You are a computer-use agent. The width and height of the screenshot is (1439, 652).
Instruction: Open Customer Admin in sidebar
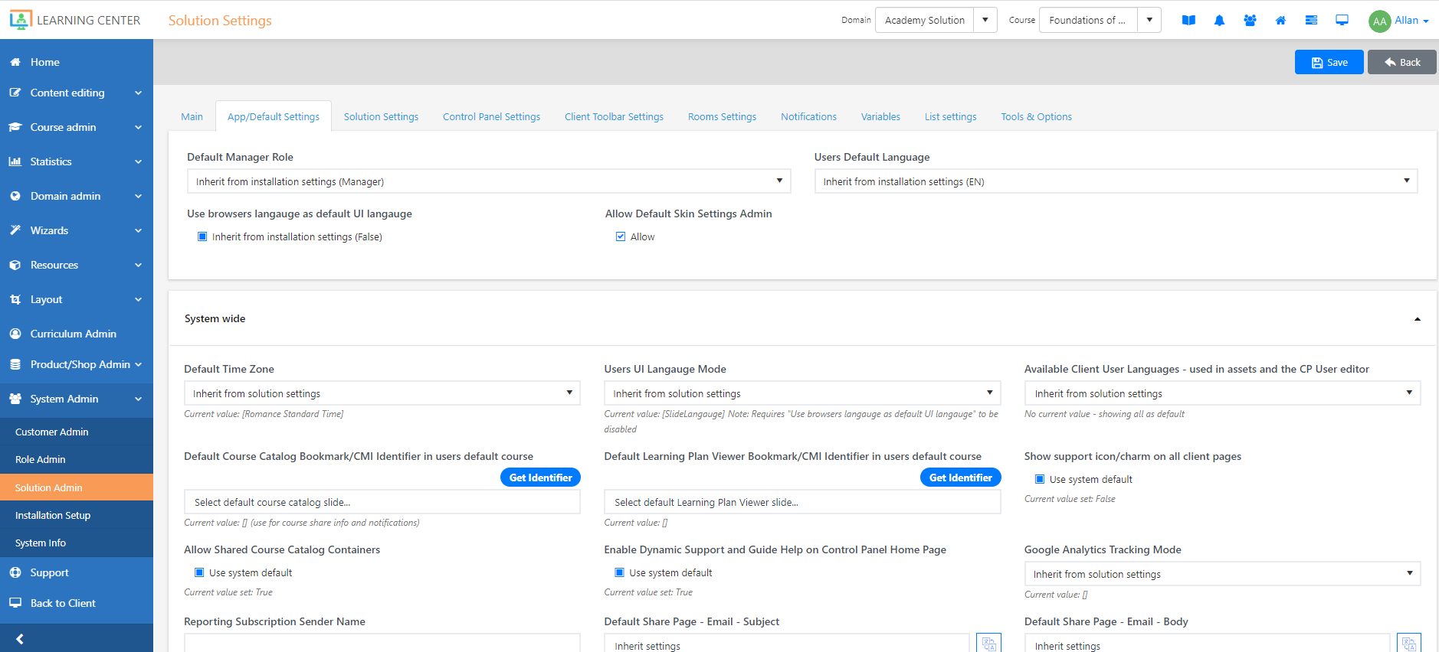pyautogui.click(x=77, y=432)
